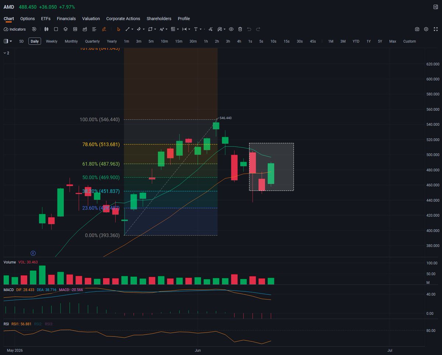
Task: Switch to Options tab
Action: [x=28, y=18]
